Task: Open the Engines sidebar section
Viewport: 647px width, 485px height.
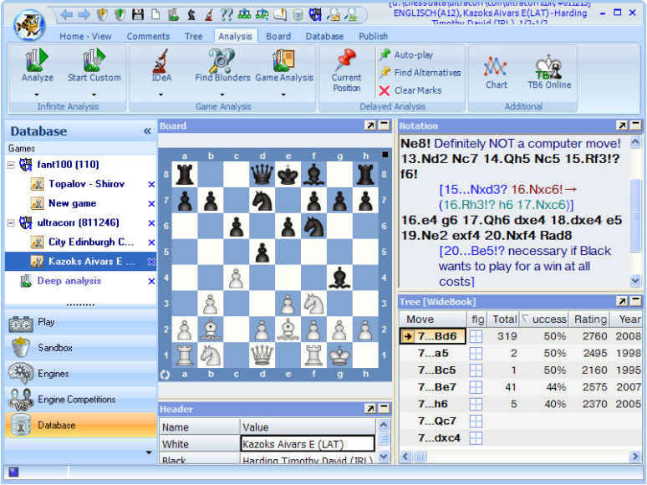Action: tap(53, 374)
